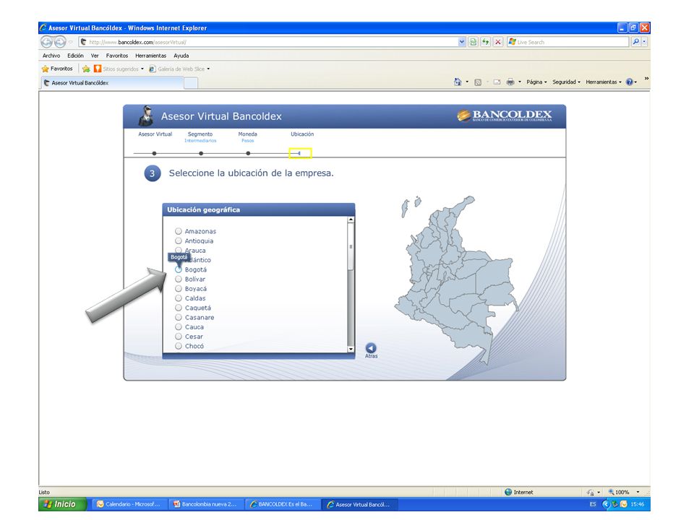Click the Colombia map image

[x=456, y=280]
